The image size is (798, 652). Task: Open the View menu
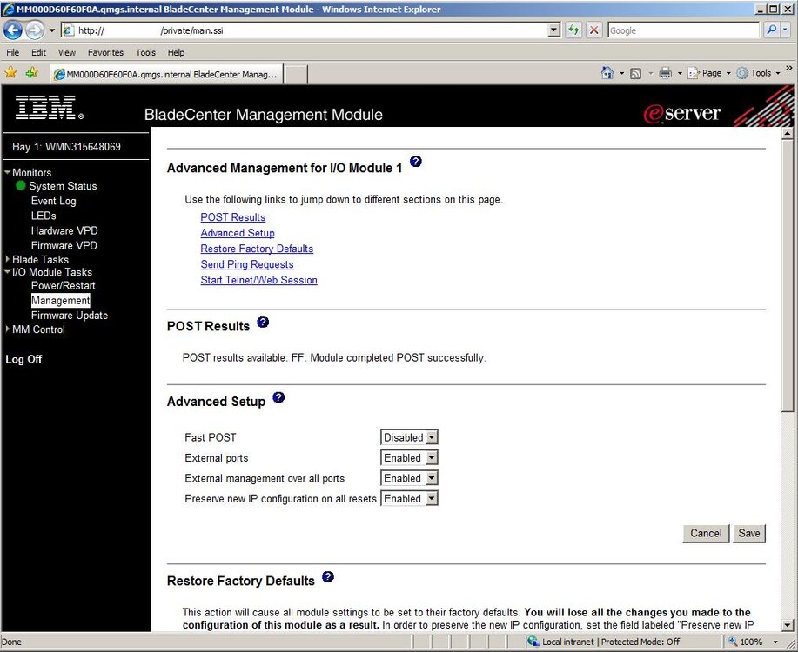tap(67, 52)
